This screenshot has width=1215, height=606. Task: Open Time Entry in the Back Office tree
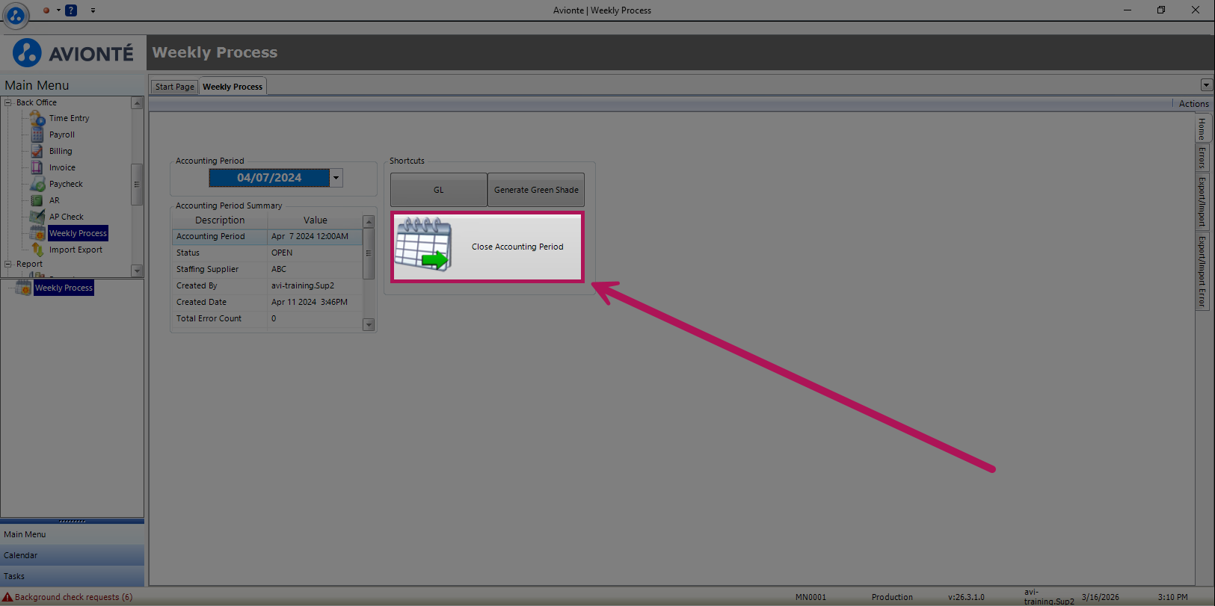[x=69, y=118]
